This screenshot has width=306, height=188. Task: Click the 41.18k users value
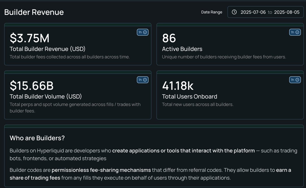178,85
